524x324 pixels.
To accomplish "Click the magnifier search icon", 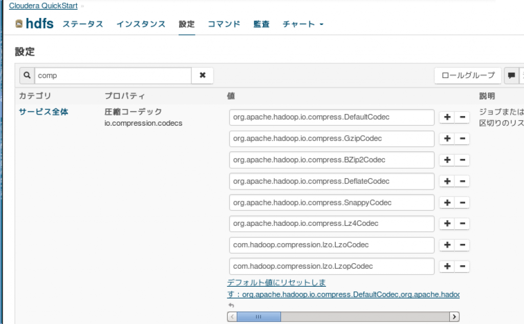I will click(x=27, y=76).
